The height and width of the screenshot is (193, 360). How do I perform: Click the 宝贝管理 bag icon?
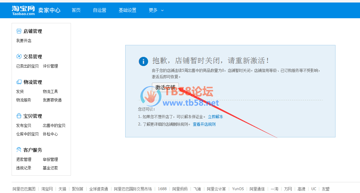coord(19,116)
